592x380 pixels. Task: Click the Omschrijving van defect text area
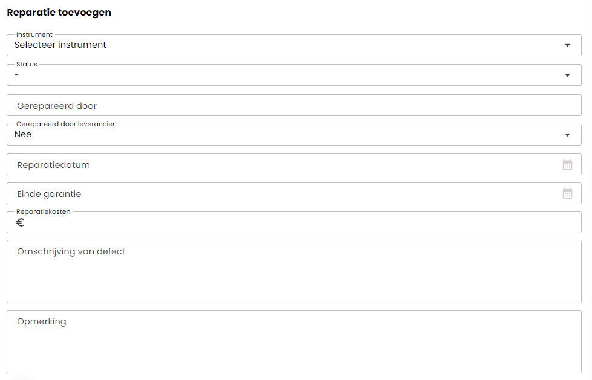click(294, 271)
